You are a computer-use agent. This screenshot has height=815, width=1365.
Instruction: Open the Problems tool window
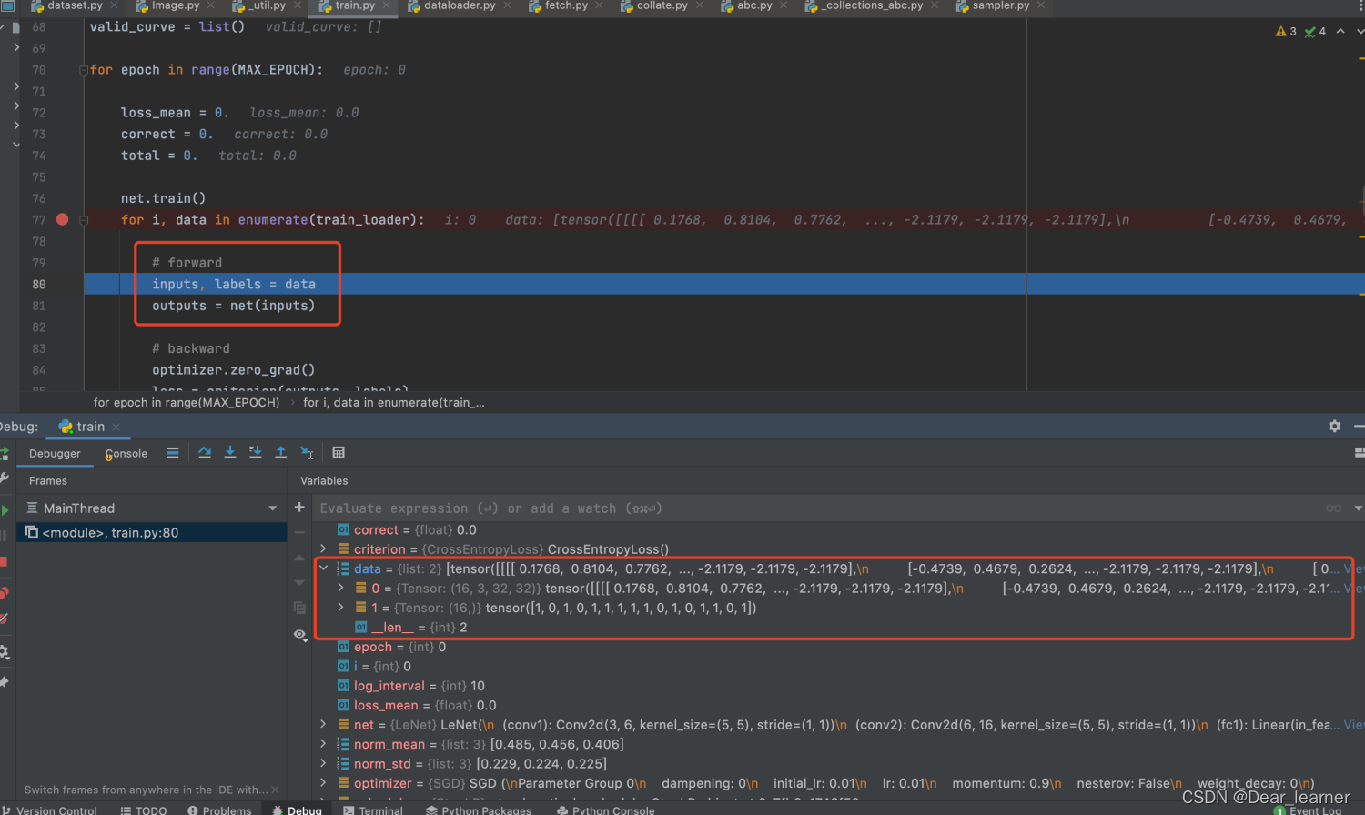[x=219, y=810]
